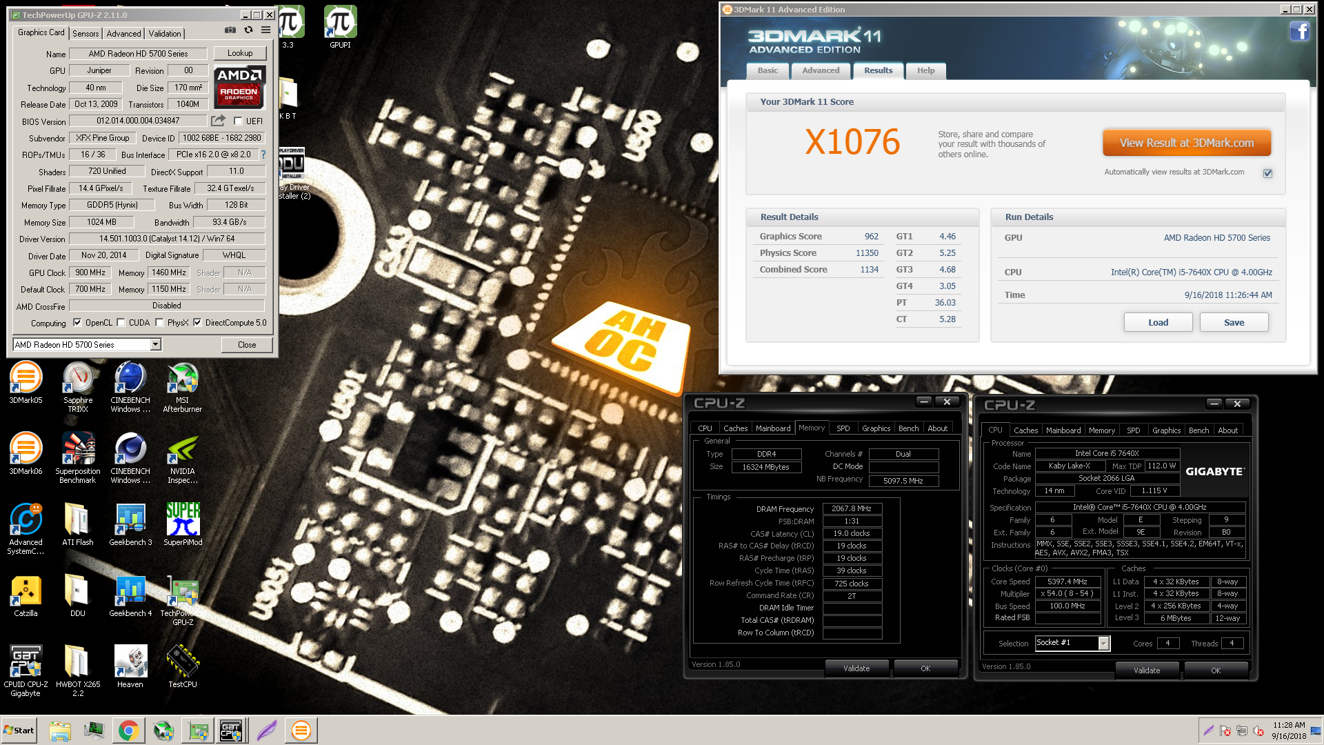The image size is (1324, 745).
Task: Open the DDU folder desktop icon
Action: 78,596
